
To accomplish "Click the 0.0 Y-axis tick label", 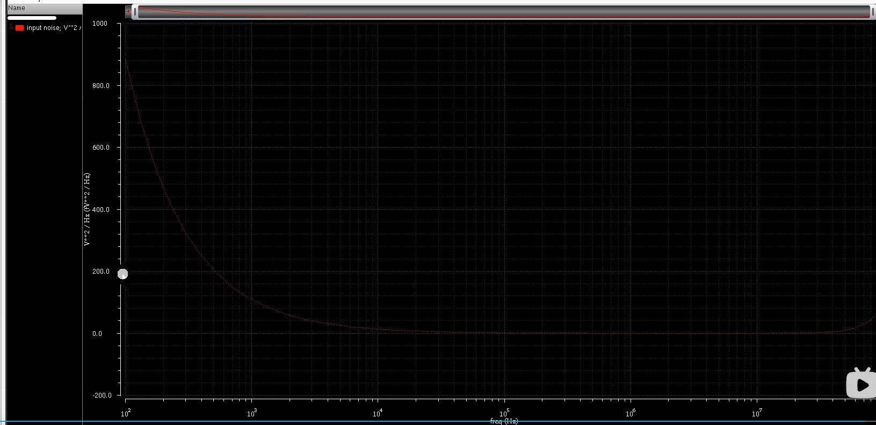I will (x=97, y=334).
